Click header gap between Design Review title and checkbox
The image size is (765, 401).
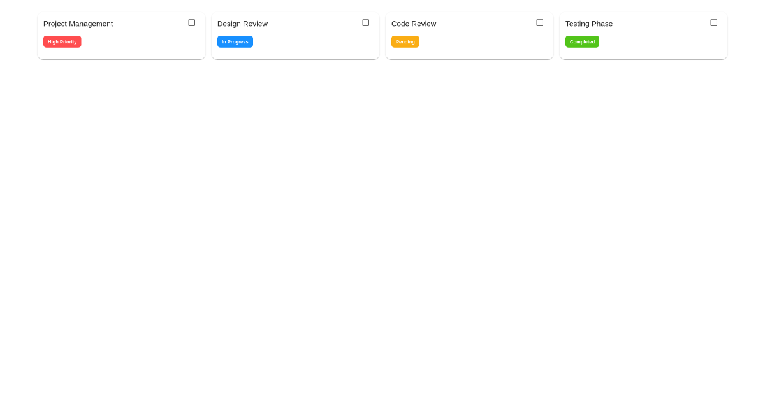coord(315,24)
